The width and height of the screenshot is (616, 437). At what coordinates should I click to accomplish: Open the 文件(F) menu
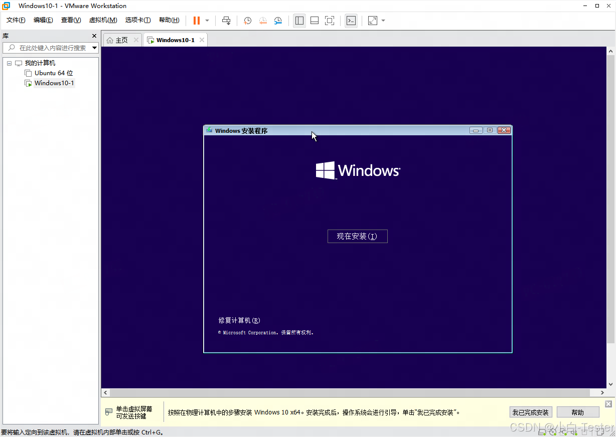[x=16, y=20]
